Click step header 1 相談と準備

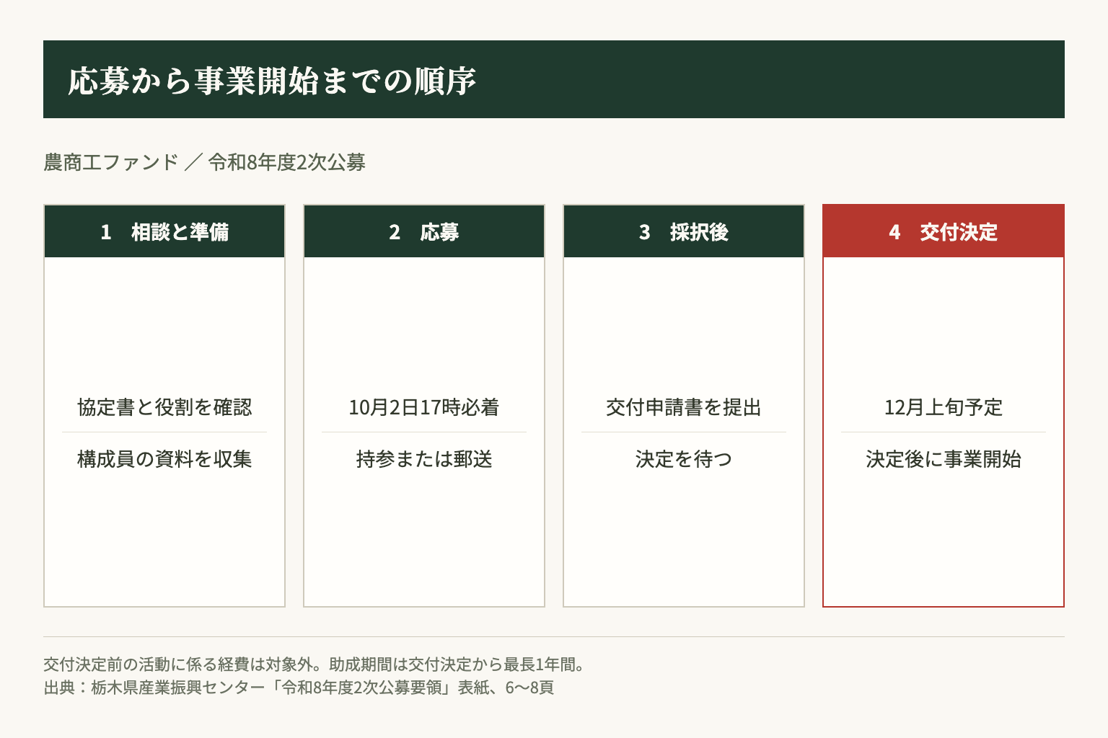[164, 231]
